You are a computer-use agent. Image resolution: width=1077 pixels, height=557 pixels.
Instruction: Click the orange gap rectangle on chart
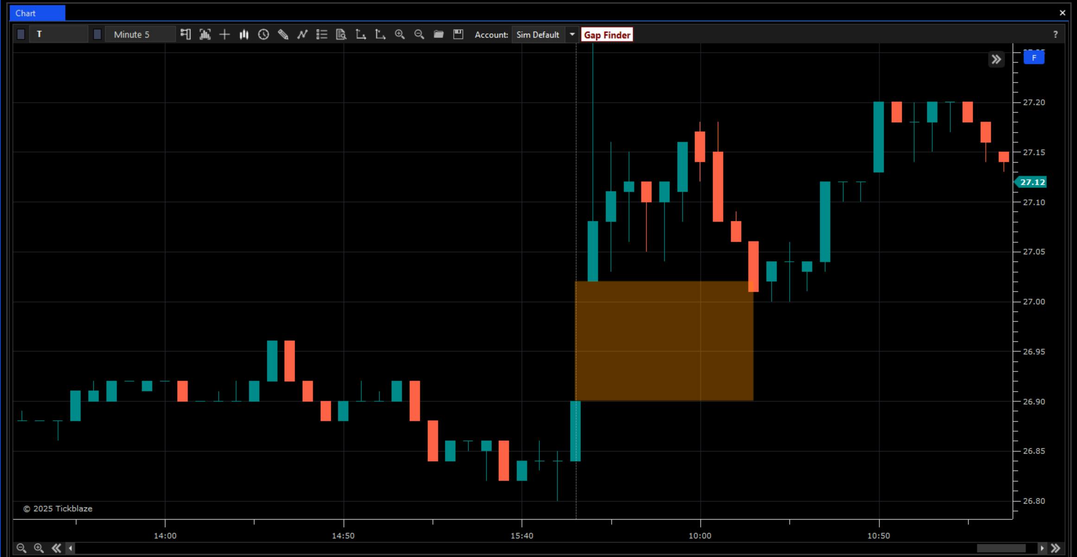click(664, 341)
